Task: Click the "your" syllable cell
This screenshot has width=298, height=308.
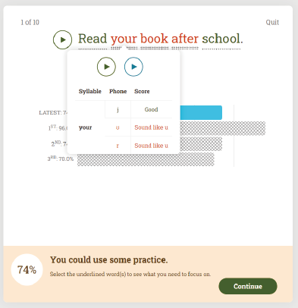Action: [86, 127]
